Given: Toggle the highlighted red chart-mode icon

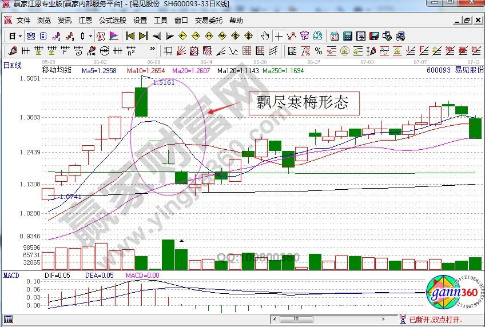Looking at the screenshot, I should pyautogui.click(x=100, y=35).
